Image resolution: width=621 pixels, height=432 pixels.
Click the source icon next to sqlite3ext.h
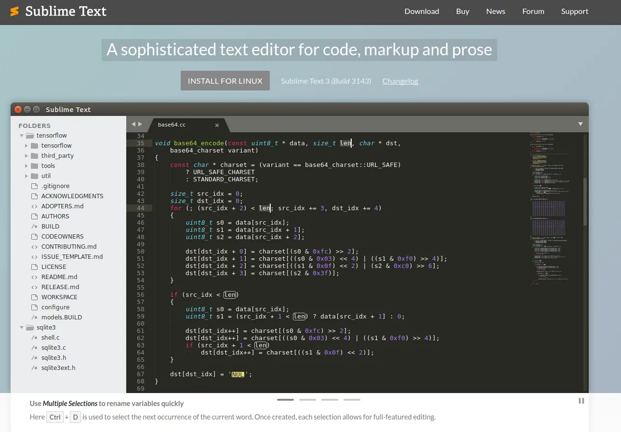tap(34, 368)
